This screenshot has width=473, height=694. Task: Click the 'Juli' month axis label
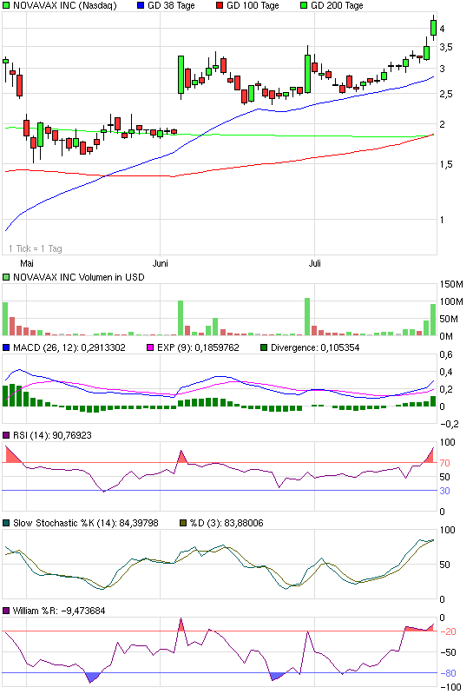(x=314, y=263)
